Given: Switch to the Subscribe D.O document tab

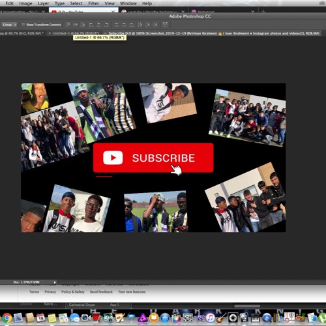Looking at the screenshot, I should (214, 33).
